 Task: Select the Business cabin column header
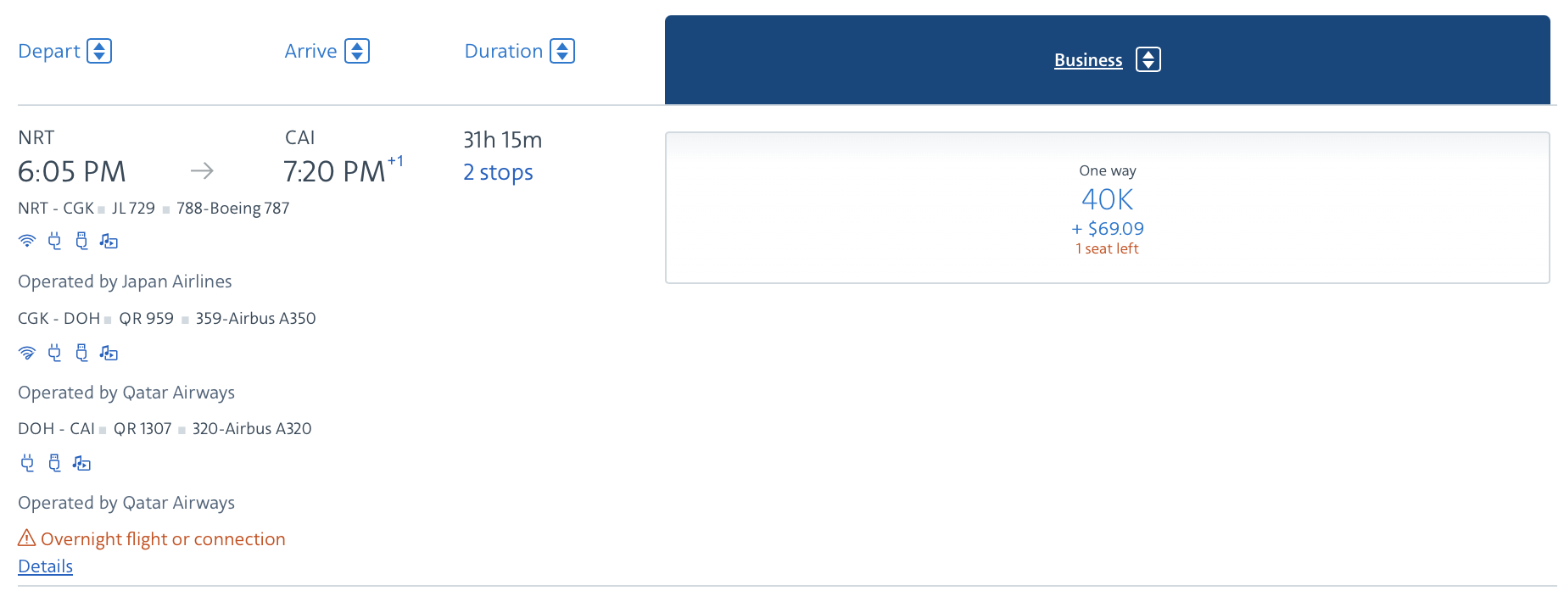tap(1088, 60)
